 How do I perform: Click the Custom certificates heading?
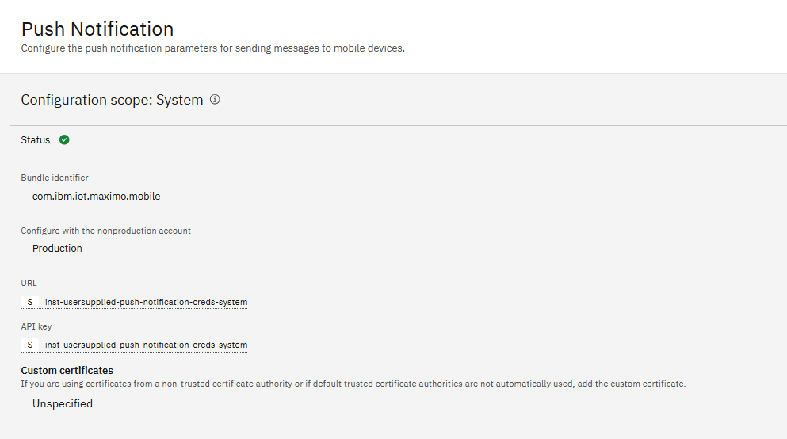point(67,370)
